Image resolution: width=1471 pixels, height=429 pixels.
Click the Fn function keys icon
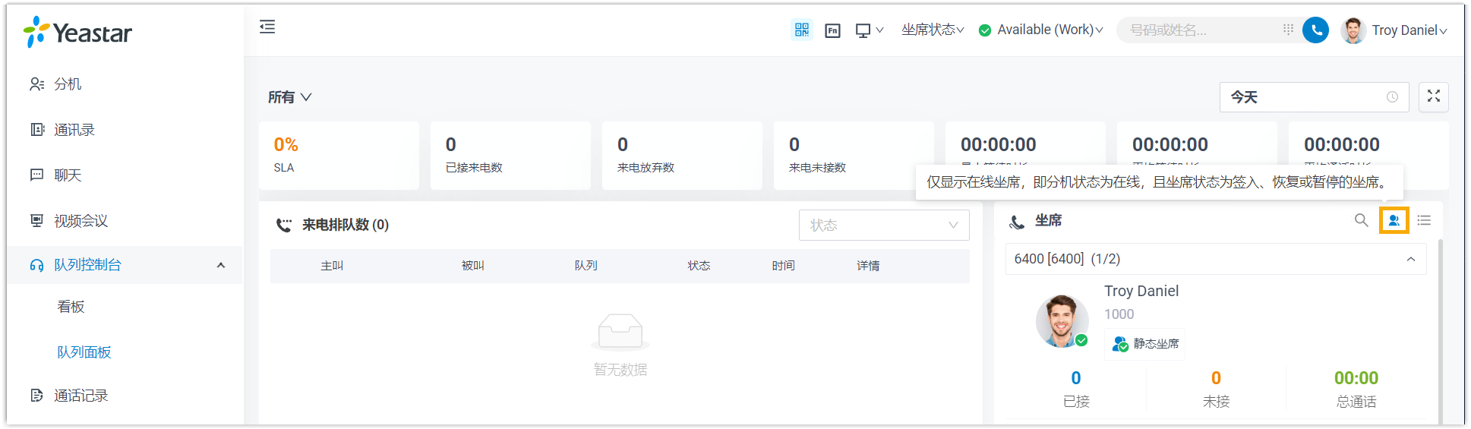click(832, 30)
